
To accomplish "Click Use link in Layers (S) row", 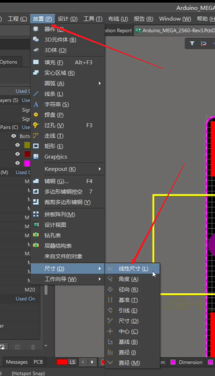I will (x=26, y=100).
